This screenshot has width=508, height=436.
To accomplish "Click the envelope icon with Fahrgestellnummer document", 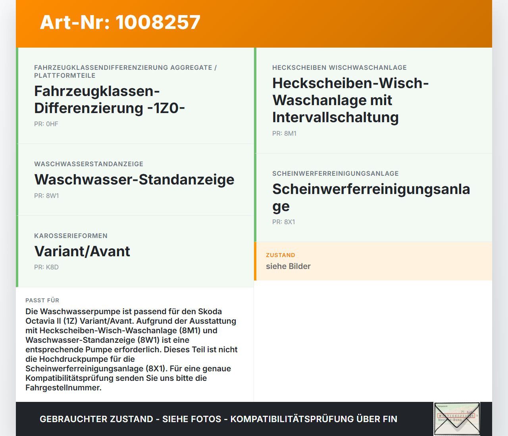I will click(456, 419).
